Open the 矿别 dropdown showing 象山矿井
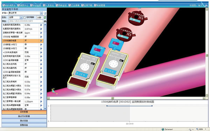Image resolution: width=210 pixels, height=131 pixels. click(x=26, y=13)
